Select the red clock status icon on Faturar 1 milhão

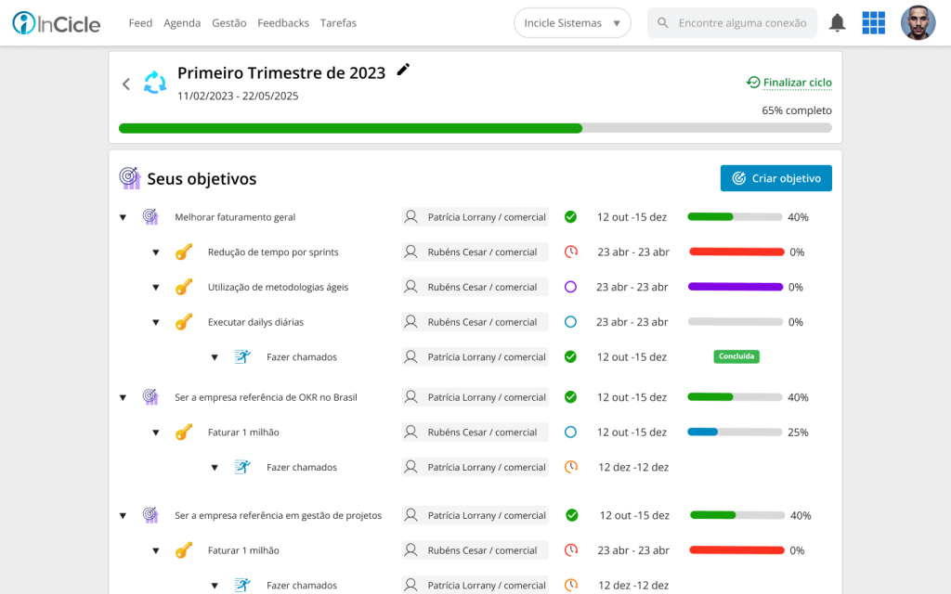[569, 549]
